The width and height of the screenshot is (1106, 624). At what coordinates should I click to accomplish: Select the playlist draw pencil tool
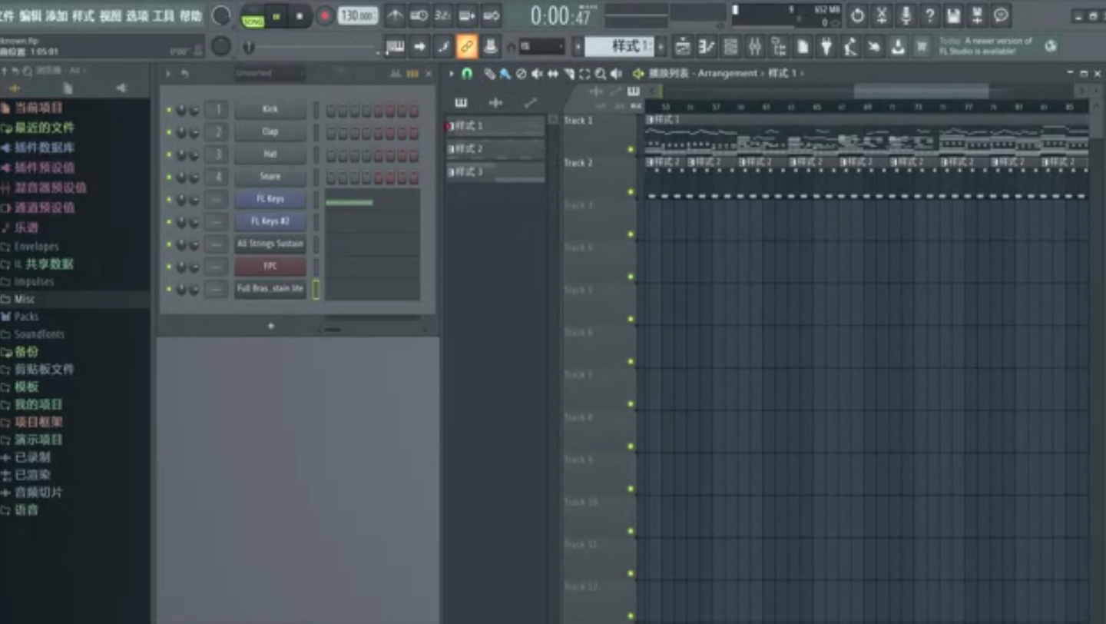pyautogui.click(x=488, y=74)
